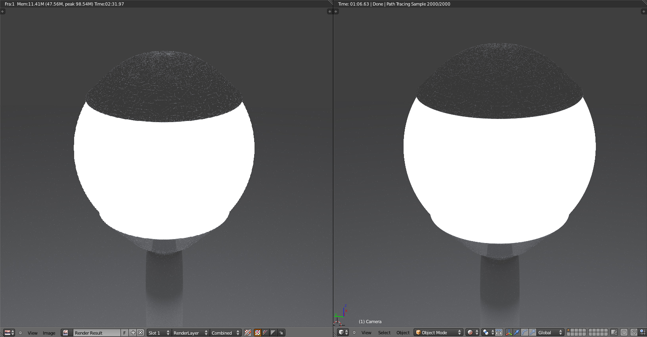Open the Image menu
The image size is (647, 337).
[x=49, y=333]
